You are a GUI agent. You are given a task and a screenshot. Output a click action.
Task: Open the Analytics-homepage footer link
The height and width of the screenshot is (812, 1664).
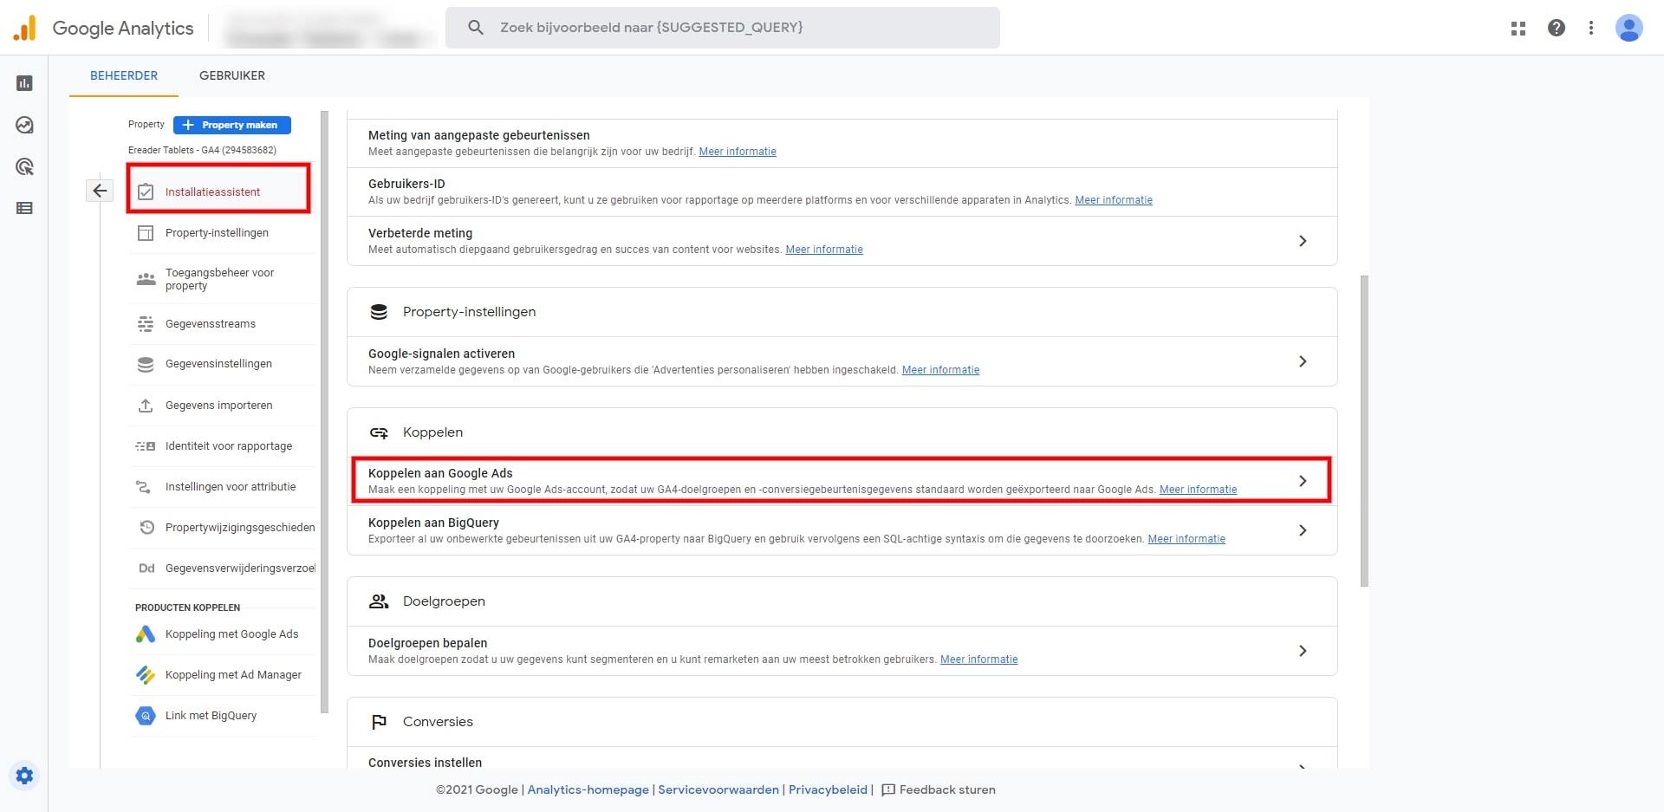point(588,789)
